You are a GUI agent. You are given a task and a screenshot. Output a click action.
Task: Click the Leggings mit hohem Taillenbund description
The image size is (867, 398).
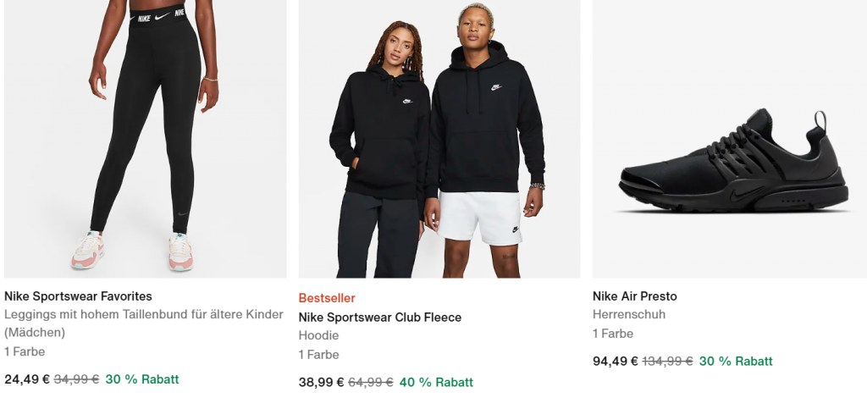click(144, 315)
